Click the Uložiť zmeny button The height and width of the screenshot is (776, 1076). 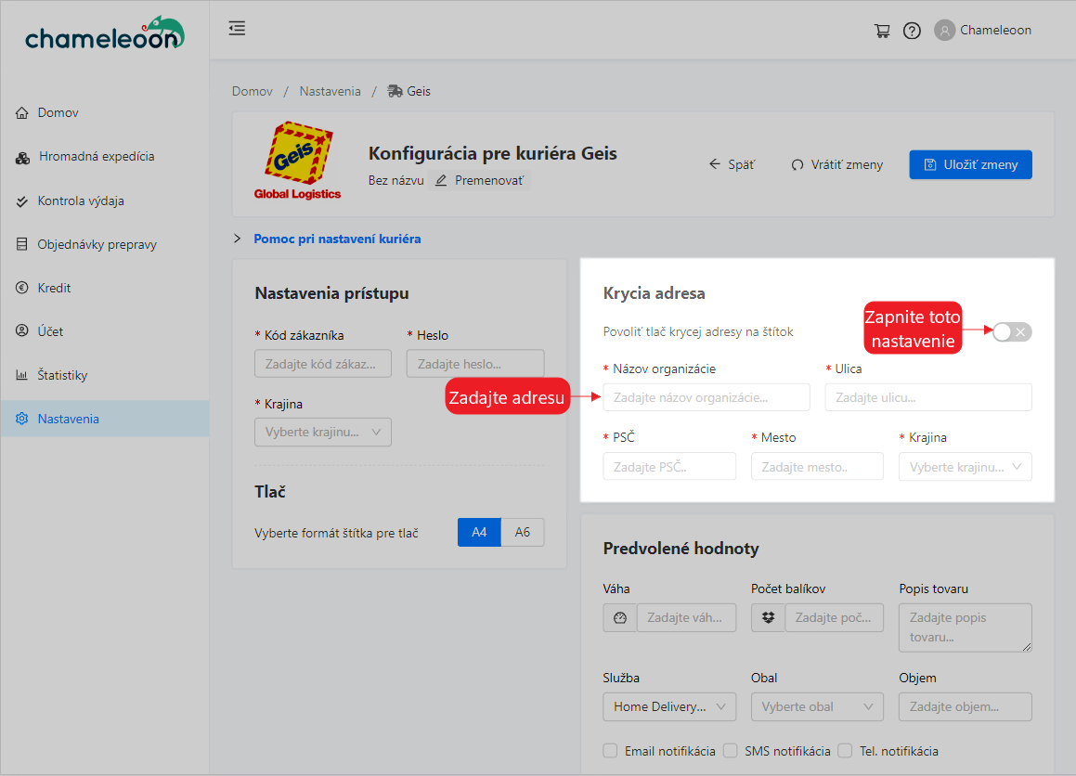[x=970, y=164]
